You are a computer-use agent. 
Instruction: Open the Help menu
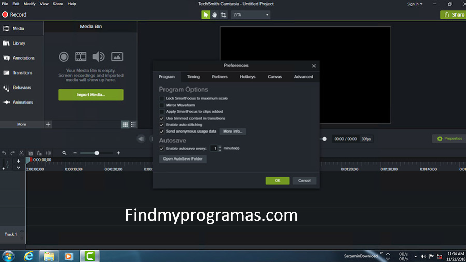72,4
